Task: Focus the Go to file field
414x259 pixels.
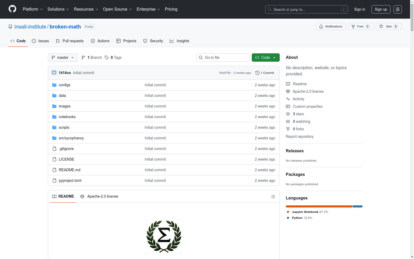Action: click(223, 57)
